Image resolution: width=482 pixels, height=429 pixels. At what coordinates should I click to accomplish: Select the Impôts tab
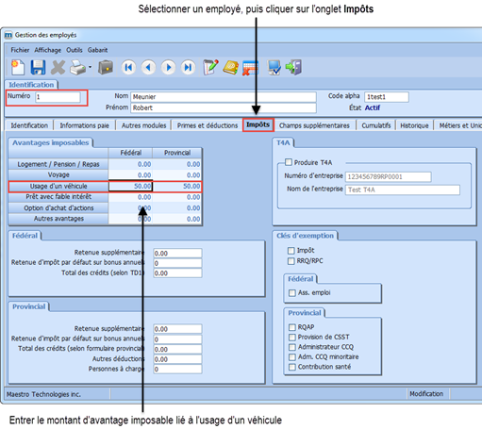(x=258, y=124)
